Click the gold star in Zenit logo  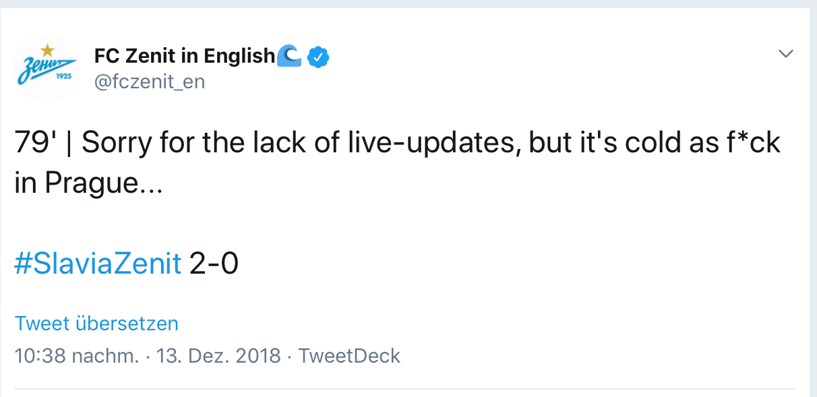(47, 49)
